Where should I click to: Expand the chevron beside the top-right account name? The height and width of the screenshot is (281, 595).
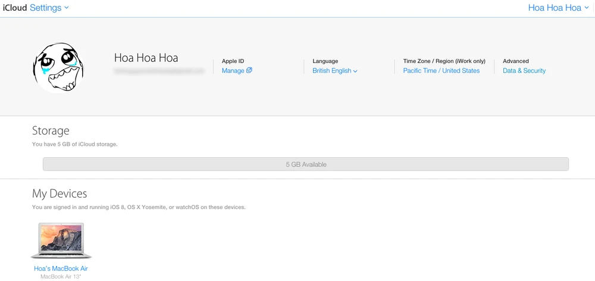pos(587,8)
